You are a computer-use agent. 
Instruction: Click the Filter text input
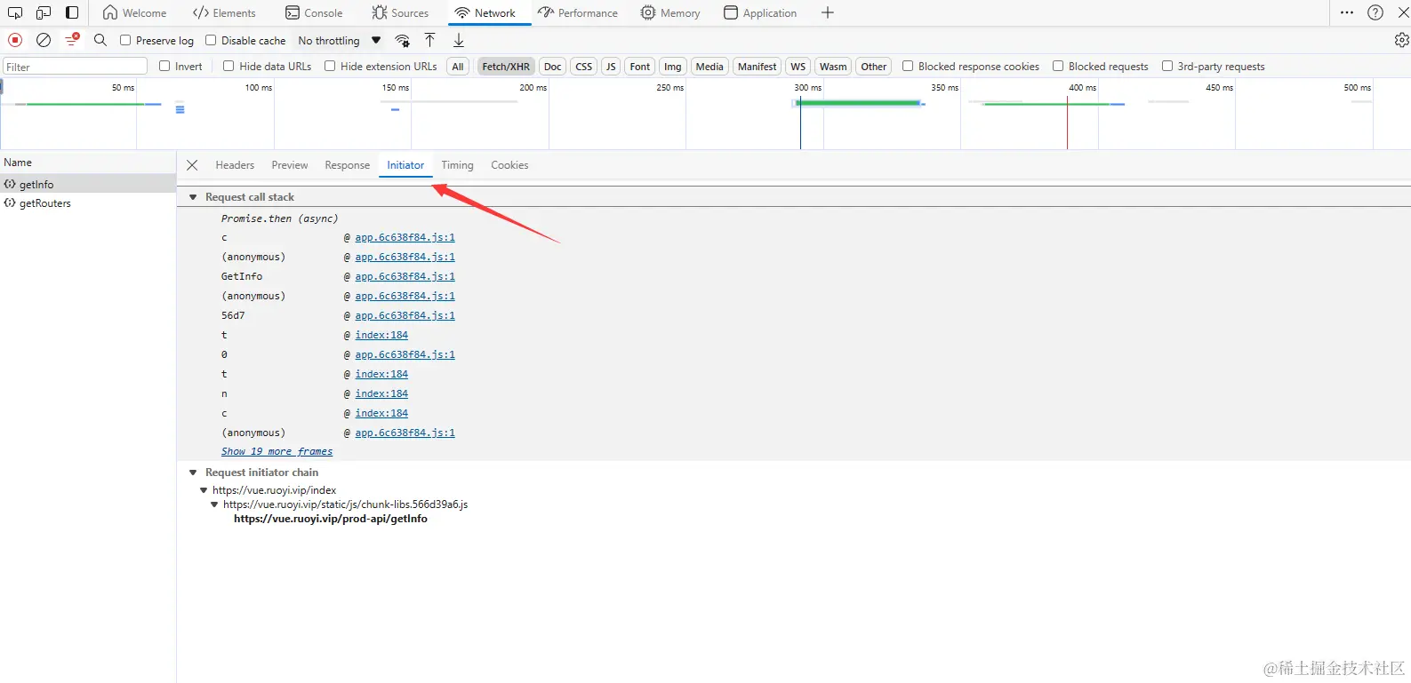coord(76,67)
